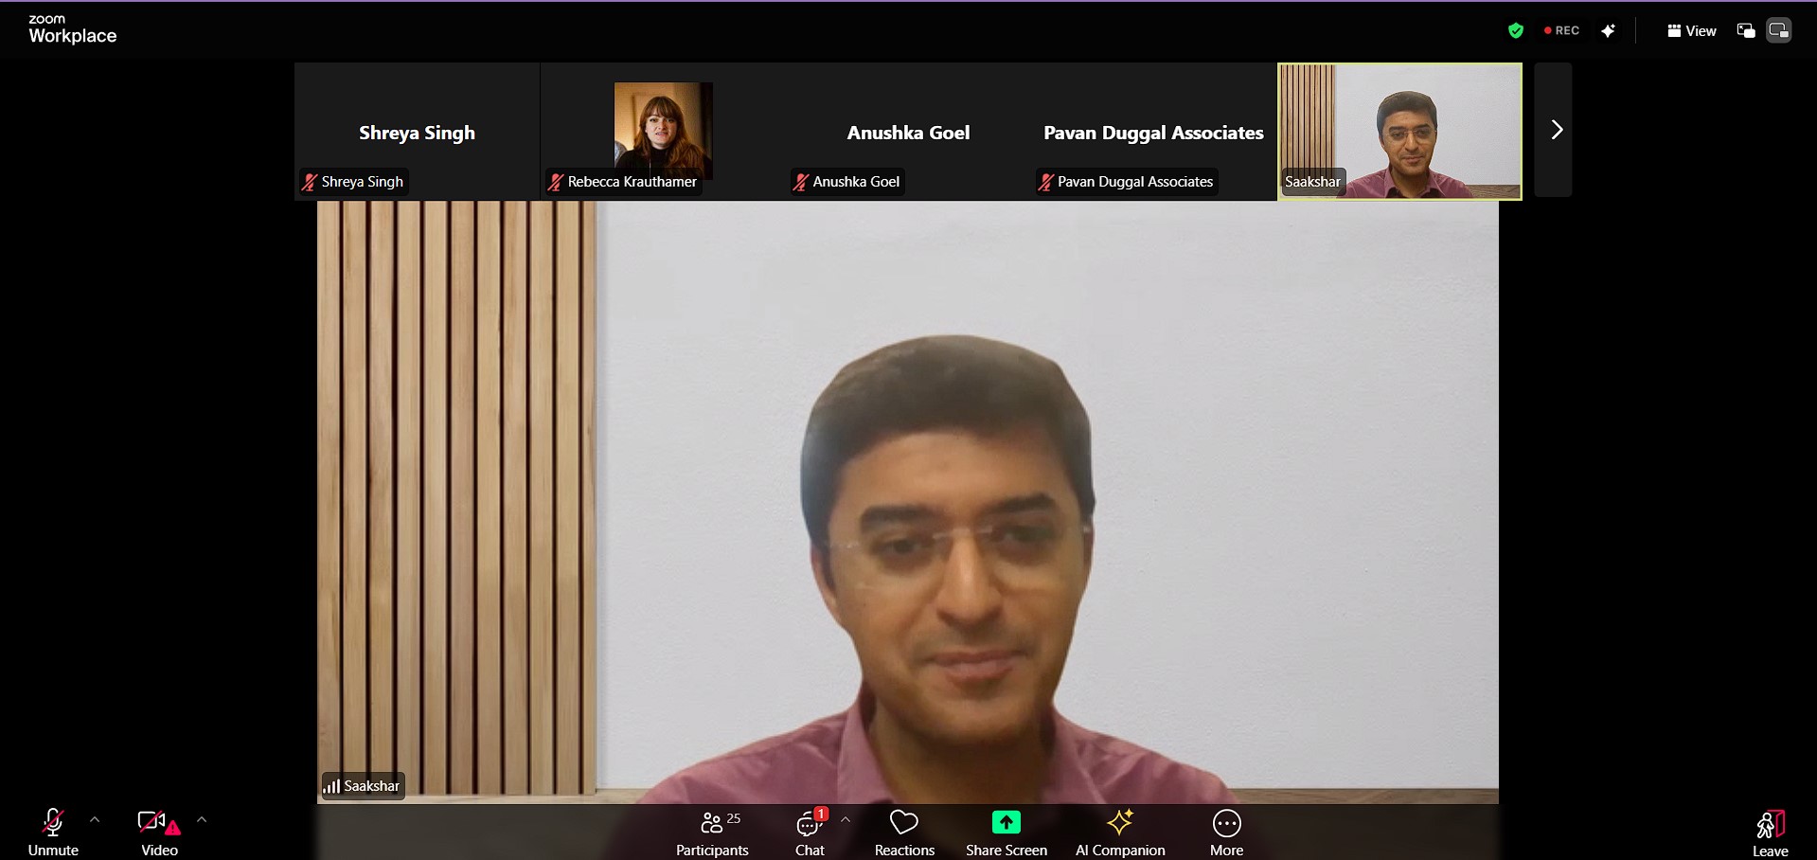The image size is (1817, 860).
Task: Open the More options menu
Action: (1226, 833)
